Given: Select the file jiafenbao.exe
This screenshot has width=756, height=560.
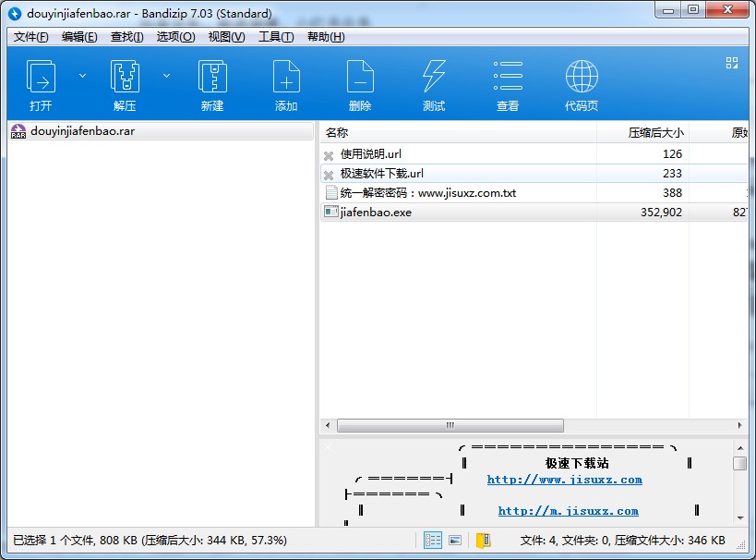Looking at the screenshot, I should click(x=376, y=213).
